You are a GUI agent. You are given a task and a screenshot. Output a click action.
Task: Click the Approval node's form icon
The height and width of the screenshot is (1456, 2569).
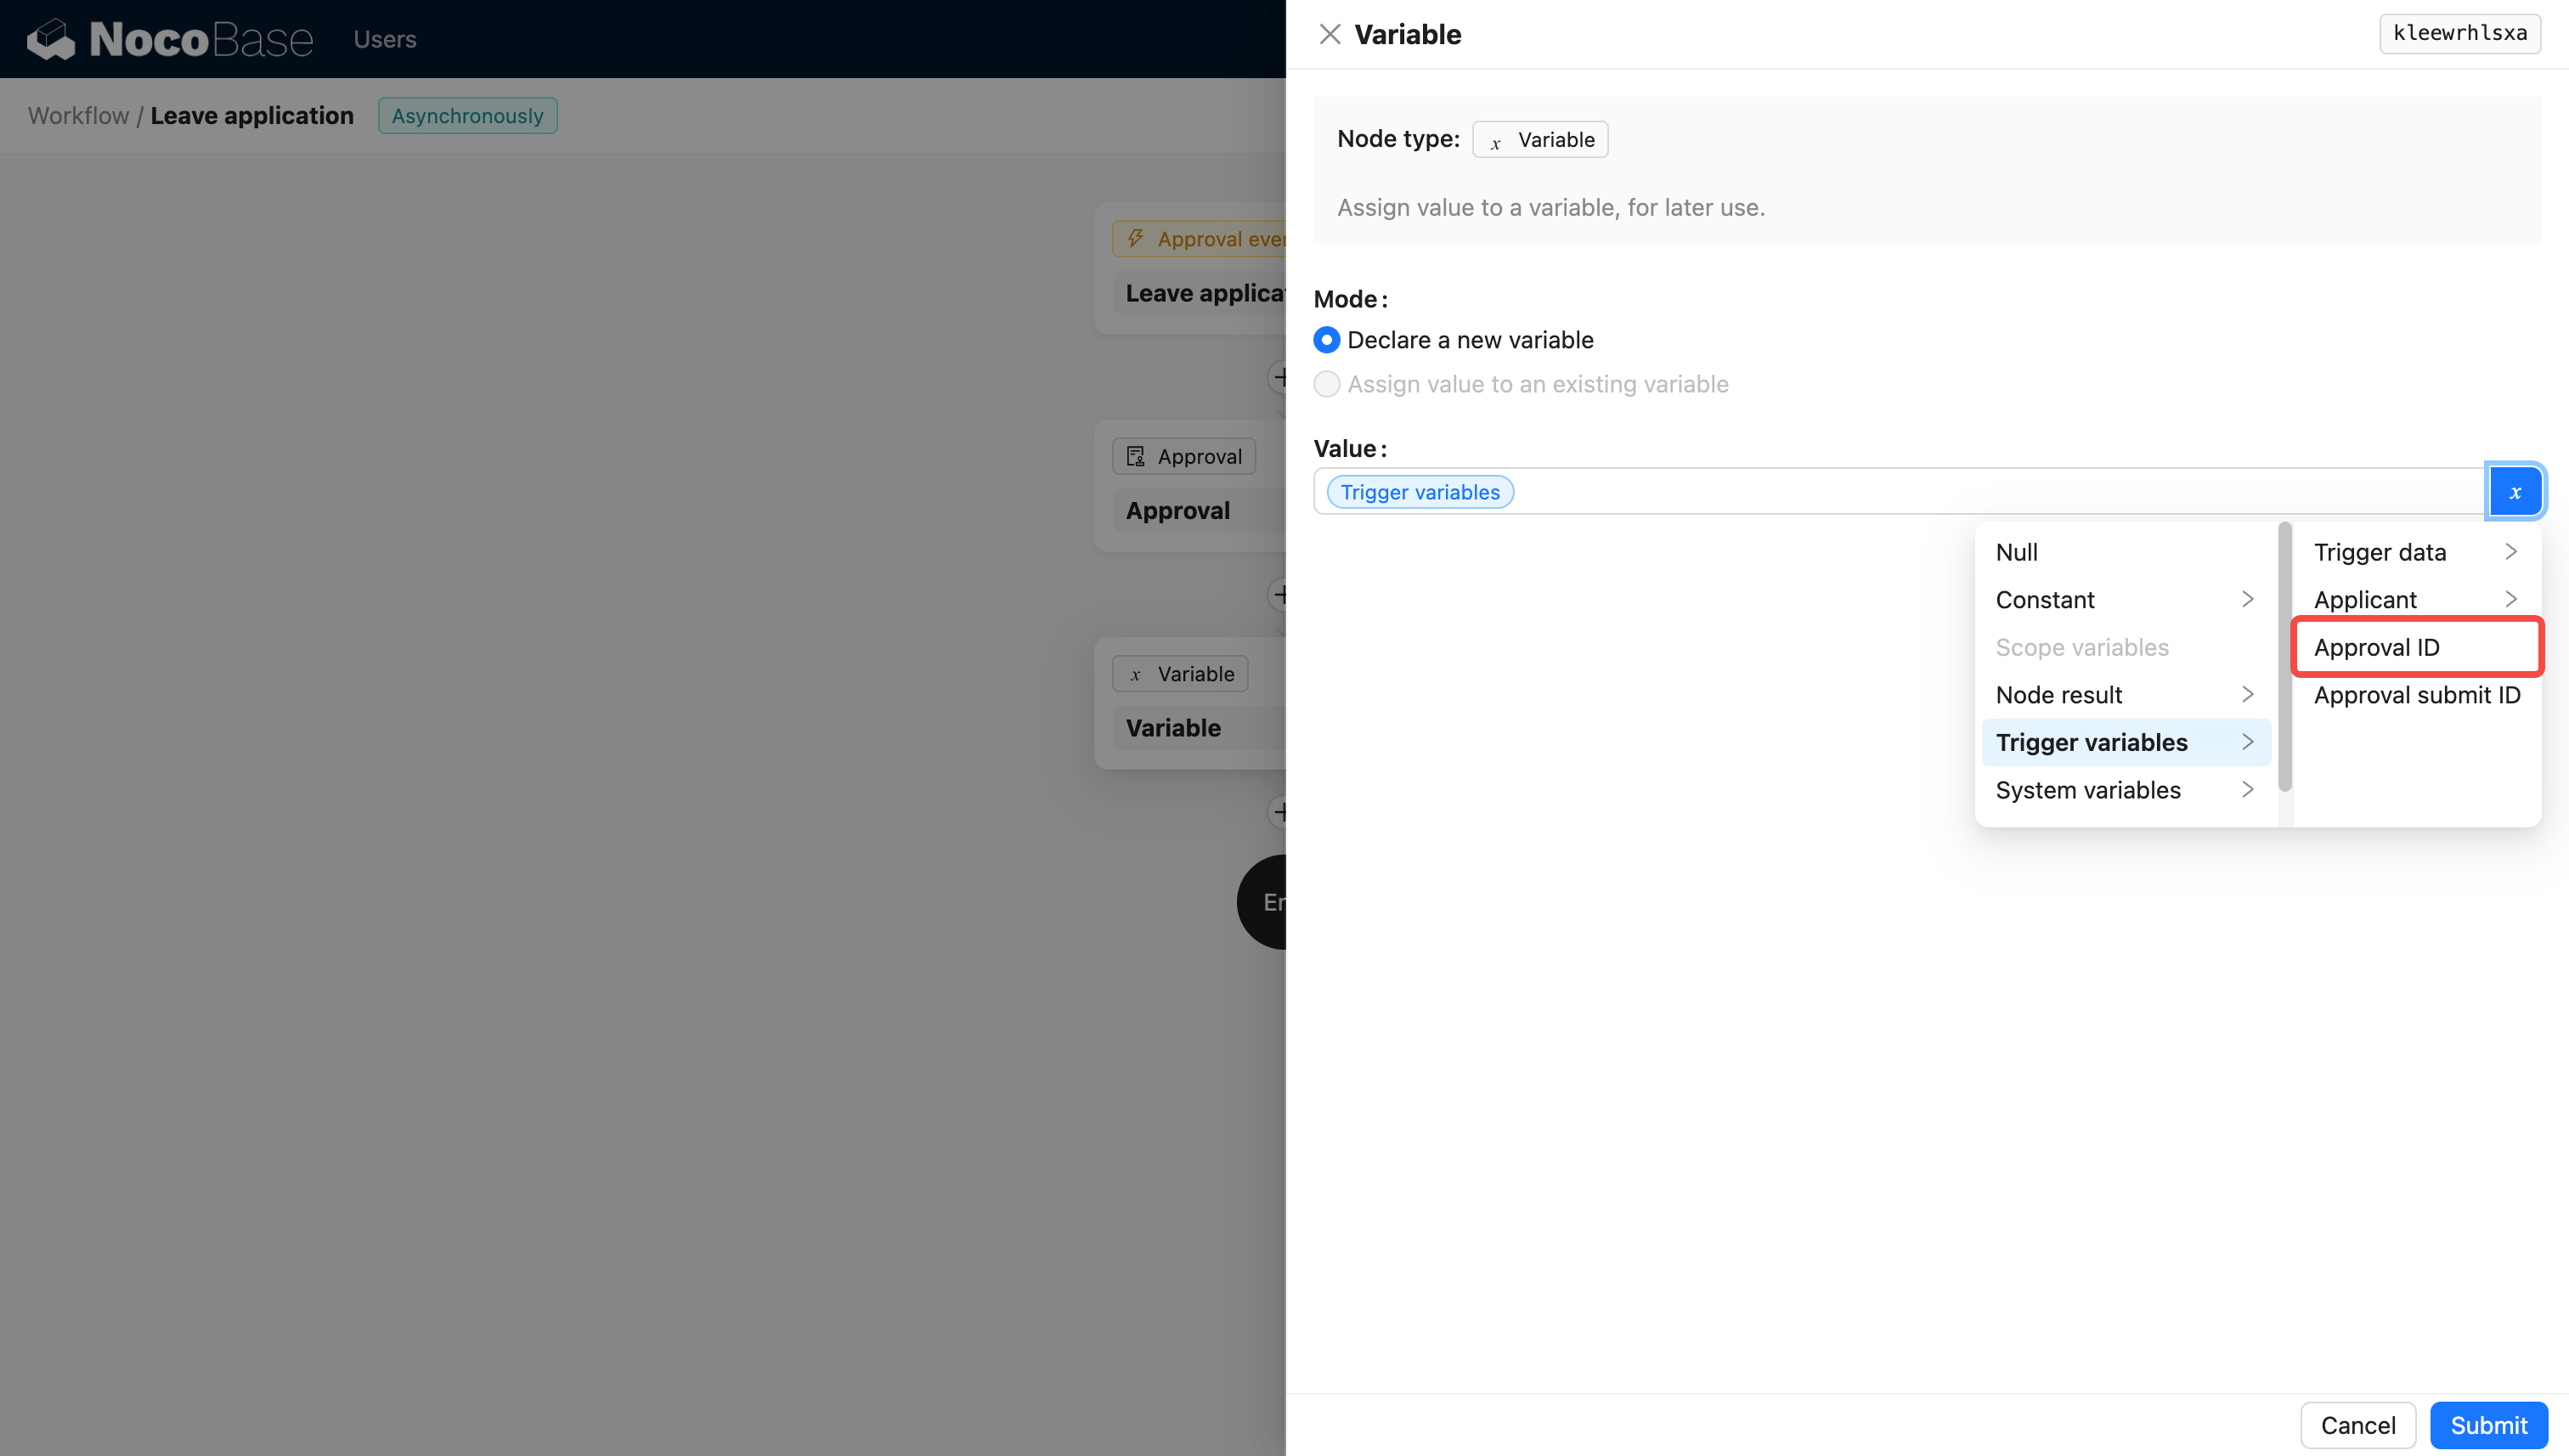pyautogui.click(x=1135, y=456)
